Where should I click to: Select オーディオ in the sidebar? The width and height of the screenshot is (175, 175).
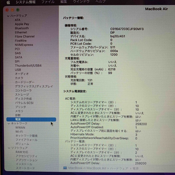[22, 74]
